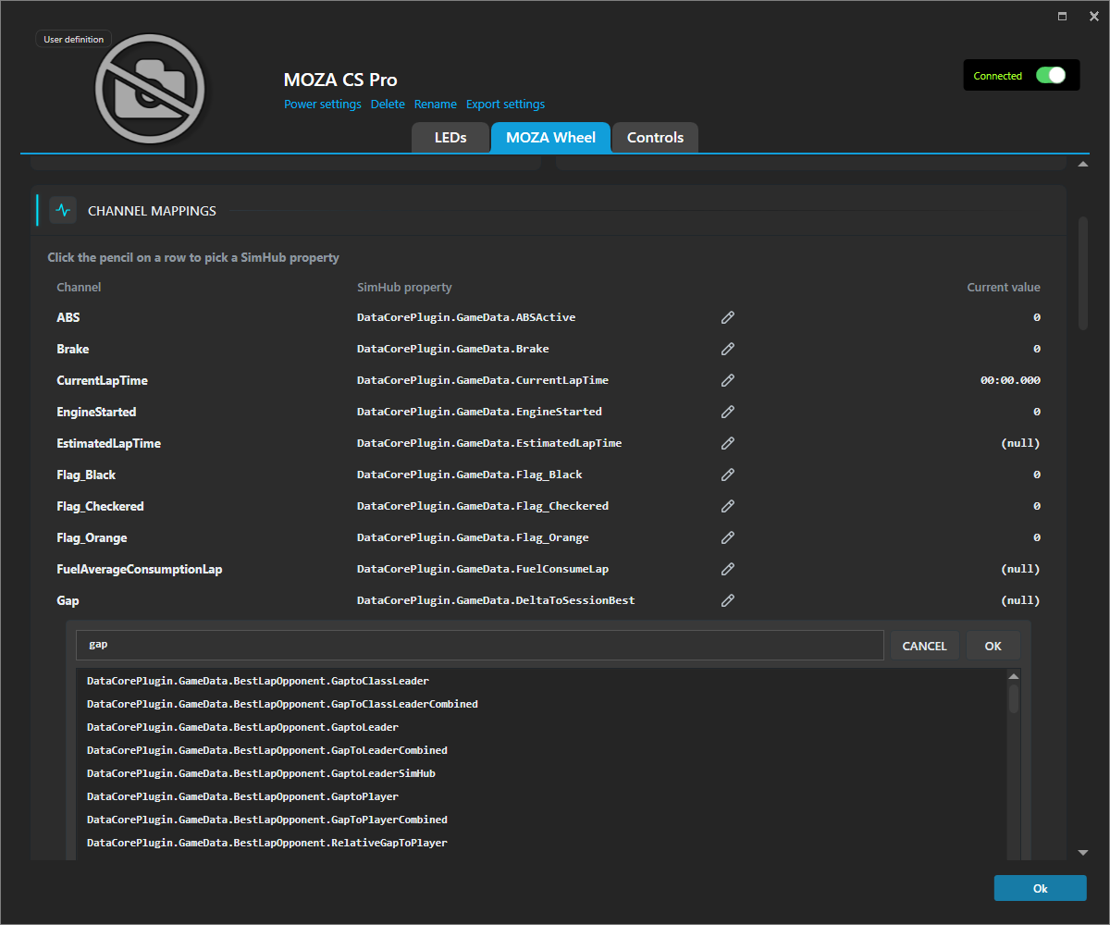The height and width of the screenshot is (925, 1110).
Task: Focus the property search field containing gap
Action: click(480, 646)
